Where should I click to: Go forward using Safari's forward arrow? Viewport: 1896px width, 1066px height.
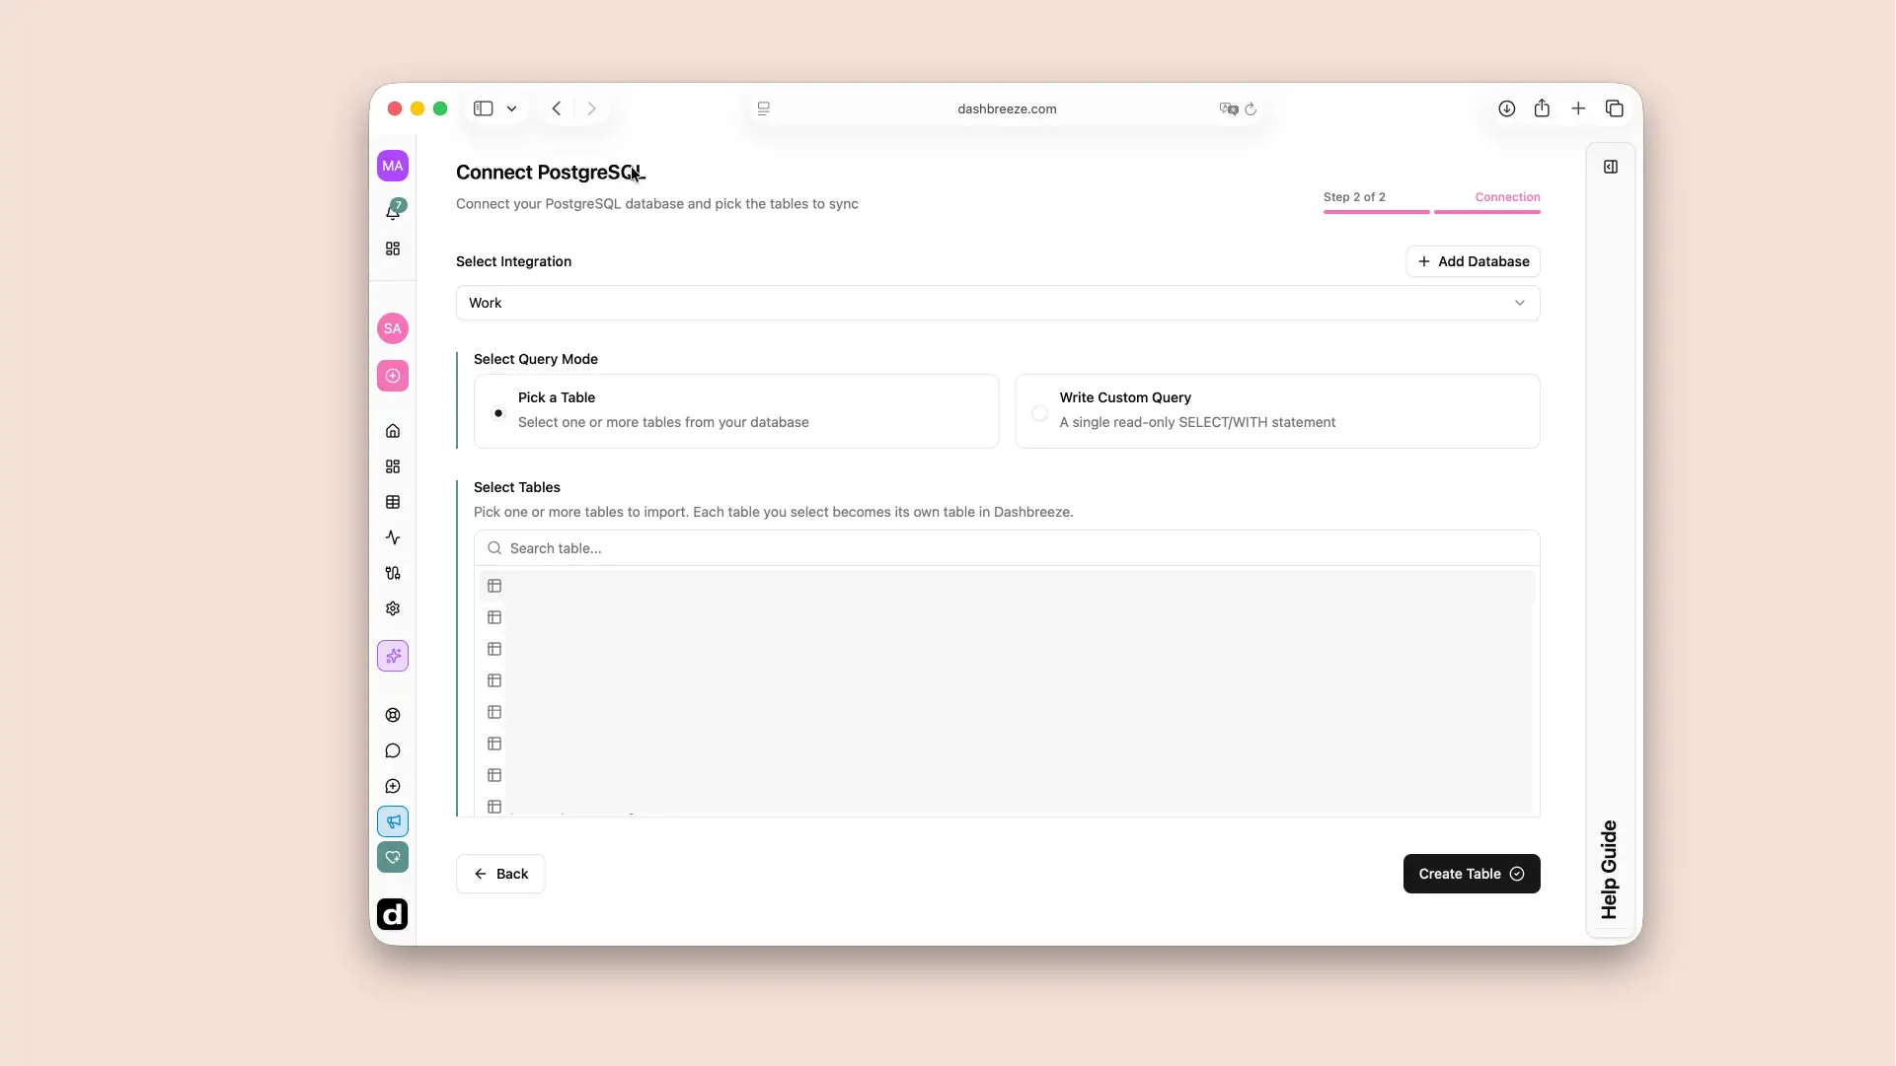(591, 108)
